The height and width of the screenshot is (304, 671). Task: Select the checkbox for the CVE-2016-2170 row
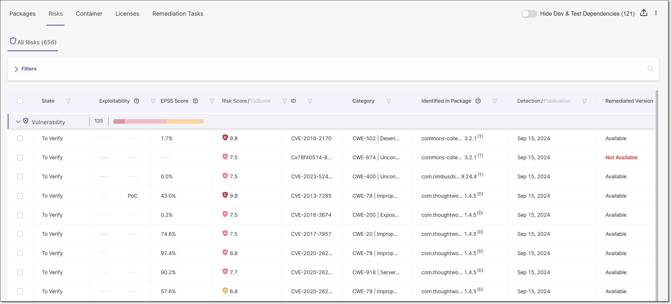(20, 138)
